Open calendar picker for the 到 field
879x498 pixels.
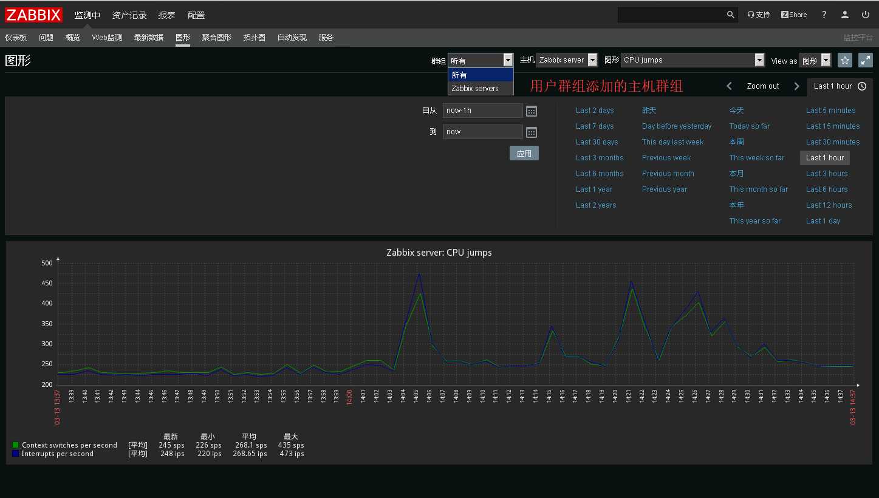[532, 132]
